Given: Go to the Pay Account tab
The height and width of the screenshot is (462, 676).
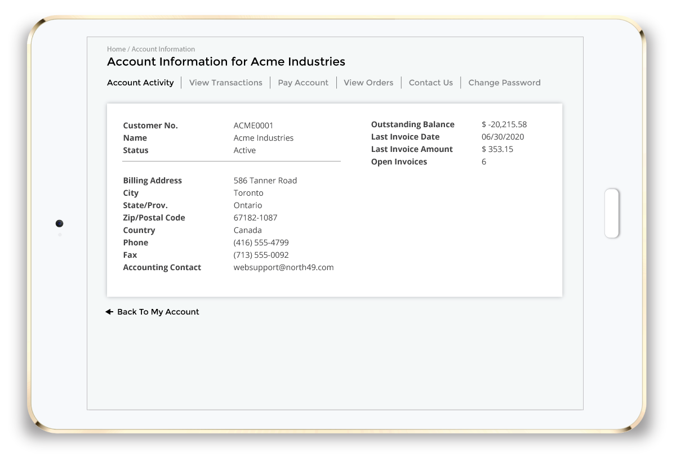Looking at the screenshot, I should point(303,83).
